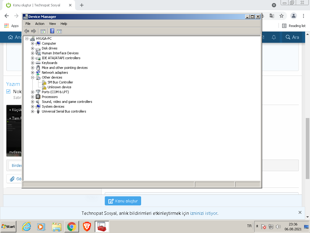This screenshot has height=233, width=310.
Task: Dismiss the notification banner with X
Action: click(300, 212)
